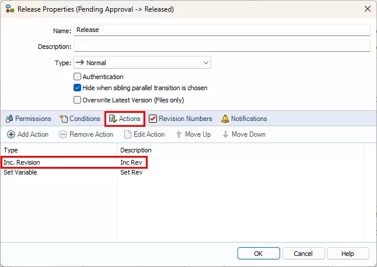The image size is (377, 267).
Task: Click the workflow transition icon in title bar
Action: pyautogui.click(x=9, y=9)
